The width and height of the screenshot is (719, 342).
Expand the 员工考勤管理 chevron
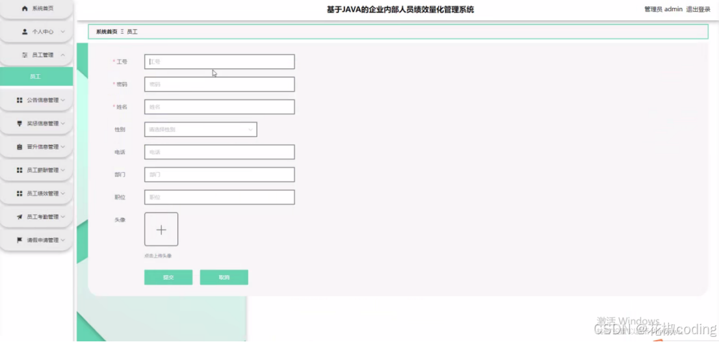click(63, 217)
